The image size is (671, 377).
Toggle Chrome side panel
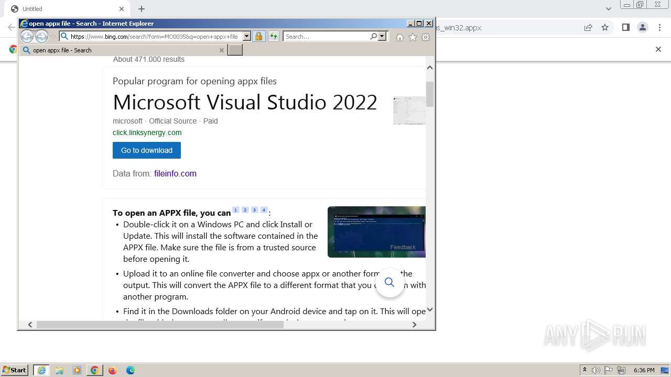[625, 28]
